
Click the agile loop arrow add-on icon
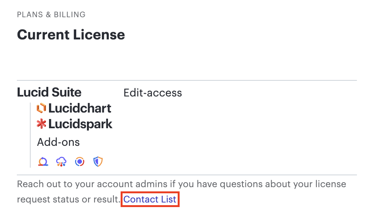click(x=43, y=161)
